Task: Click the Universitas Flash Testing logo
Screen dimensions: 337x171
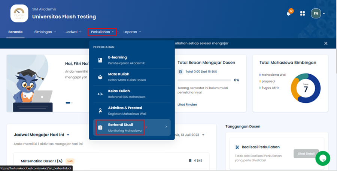Action: [x=19, y=13]
